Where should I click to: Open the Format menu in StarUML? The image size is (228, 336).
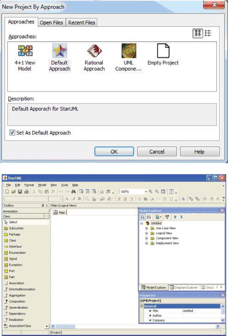point(29,185)
